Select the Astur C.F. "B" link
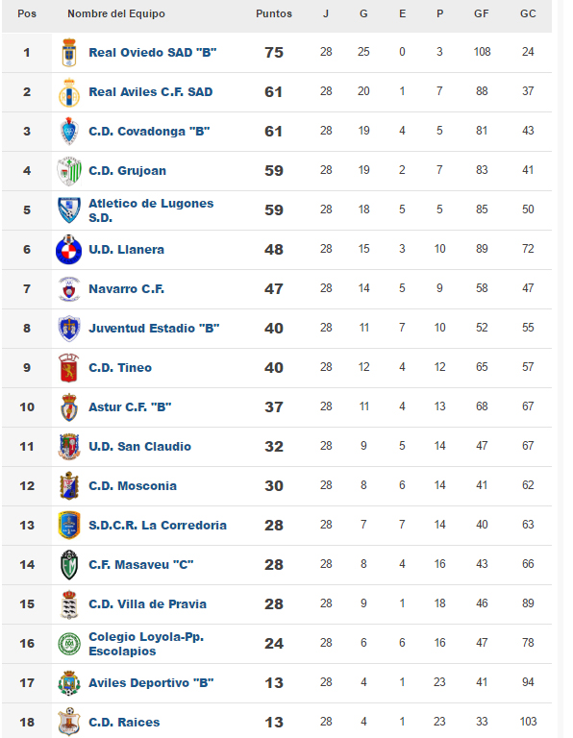The width and height of the screenshot is (573, 738). (x=130, y=407)
